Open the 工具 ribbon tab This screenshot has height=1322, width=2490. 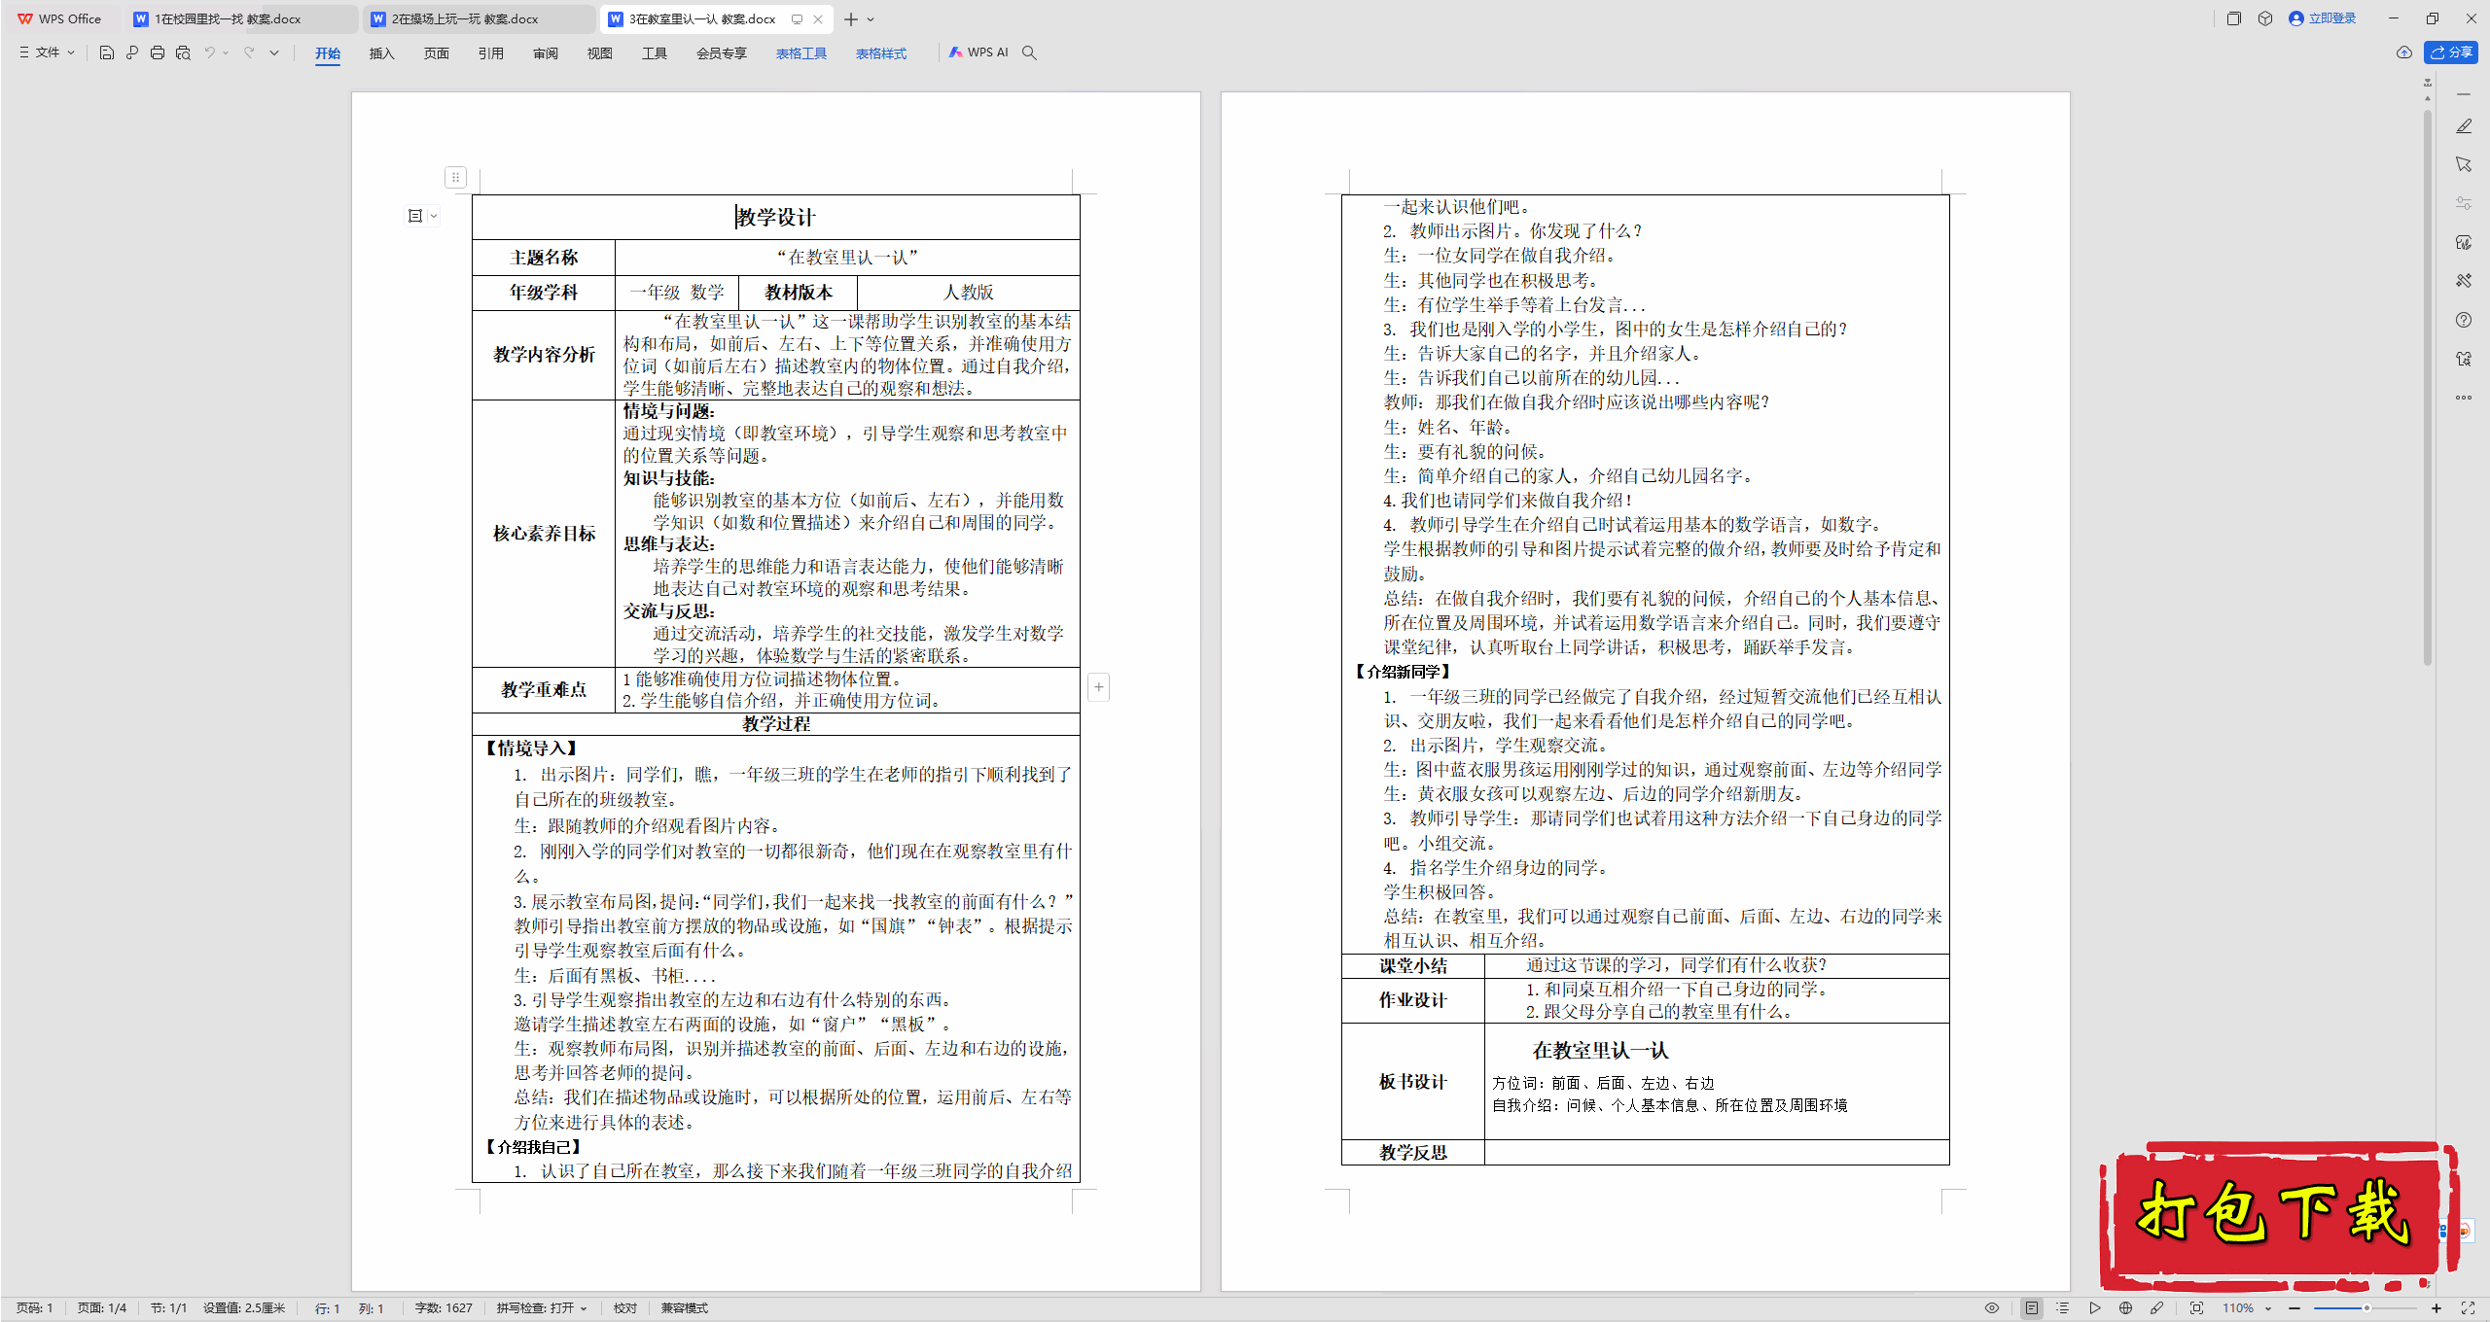click(654, 53)
